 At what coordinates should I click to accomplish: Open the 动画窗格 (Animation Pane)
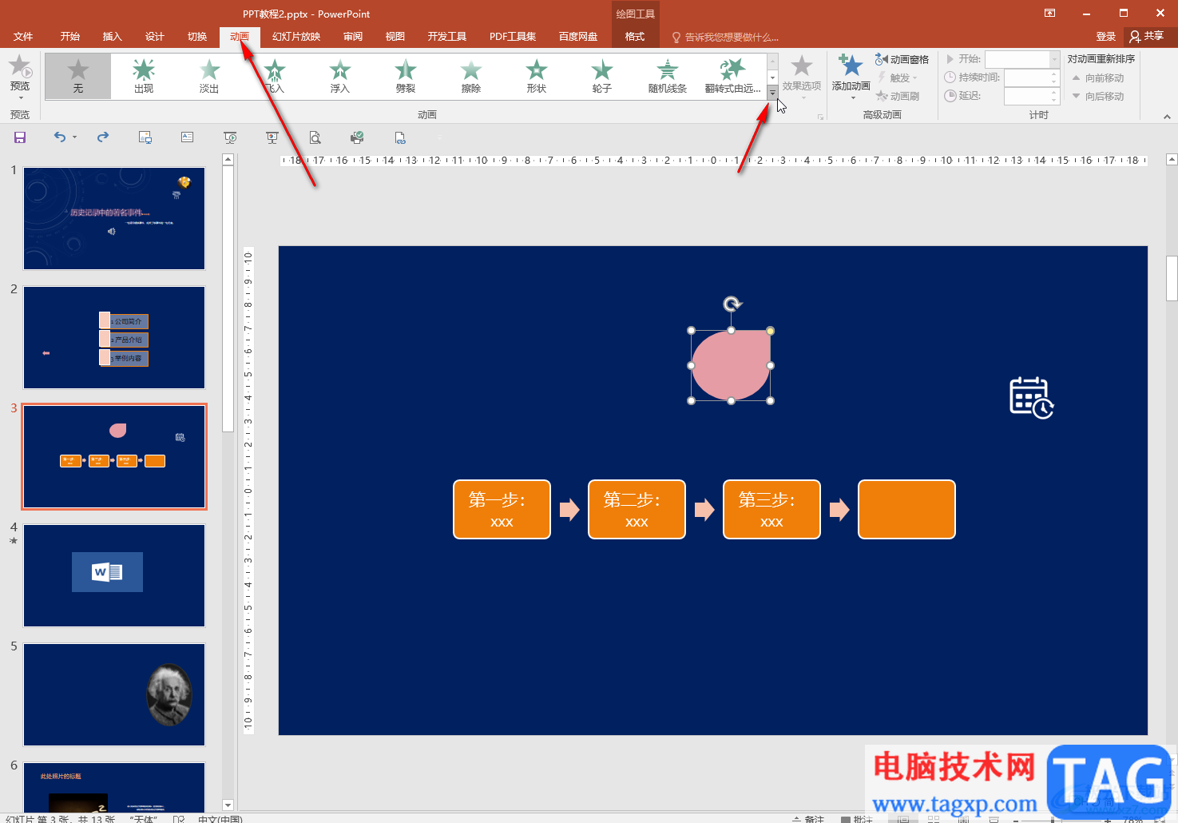click(x=902, y=59)
